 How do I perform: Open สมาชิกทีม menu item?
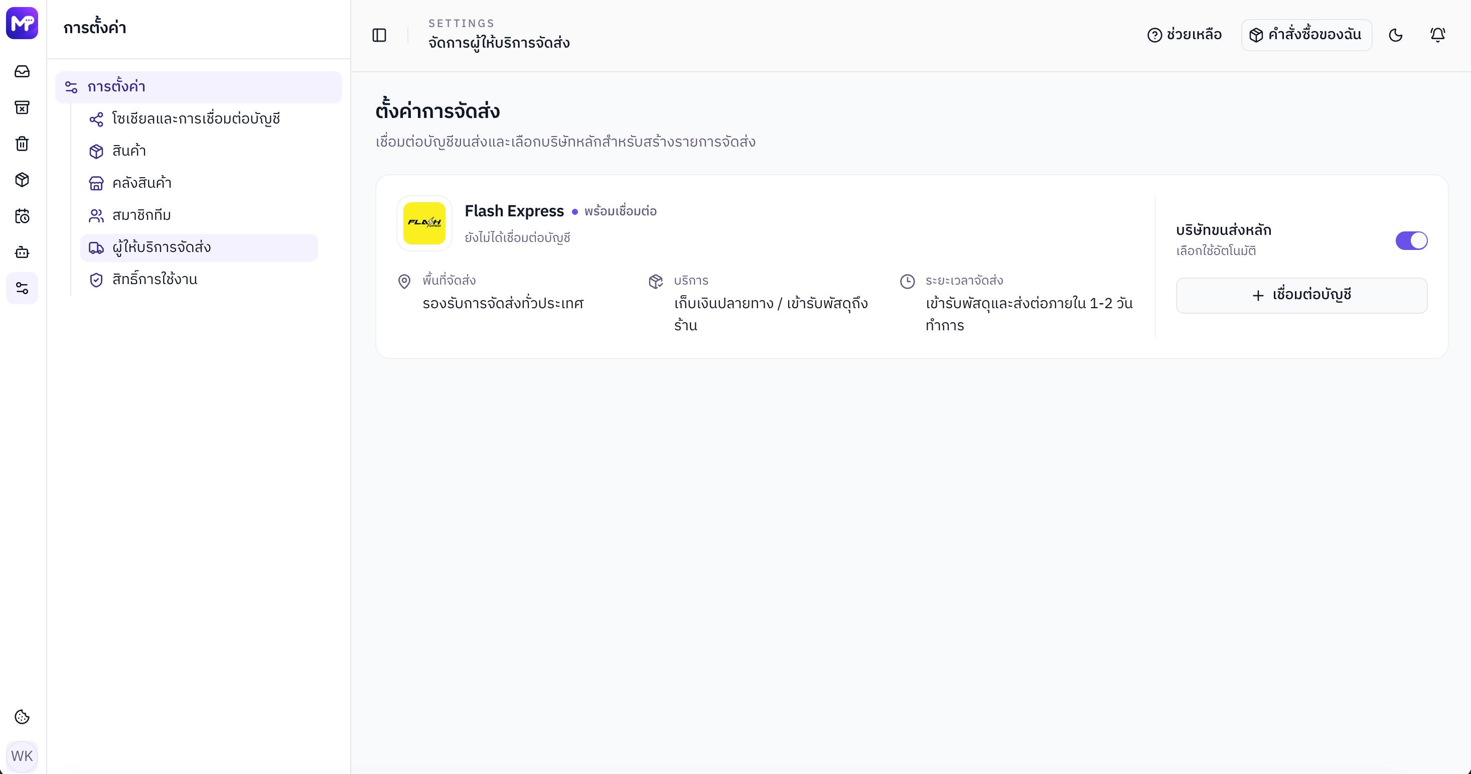(x=199, y=215)
